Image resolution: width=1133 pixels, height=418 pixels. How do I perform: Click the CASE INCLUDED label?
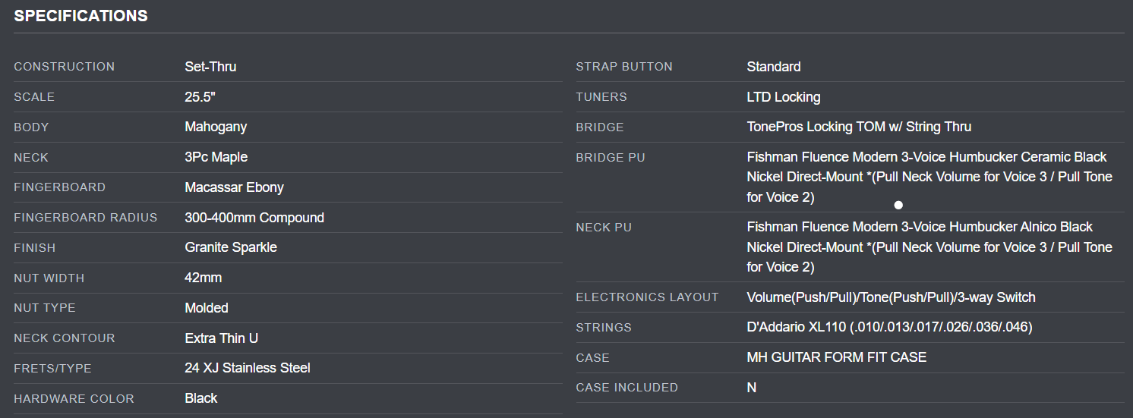click(626, 388)
